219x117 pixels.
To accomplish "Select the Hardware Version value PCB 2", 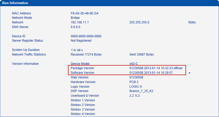I will point(134,82).
